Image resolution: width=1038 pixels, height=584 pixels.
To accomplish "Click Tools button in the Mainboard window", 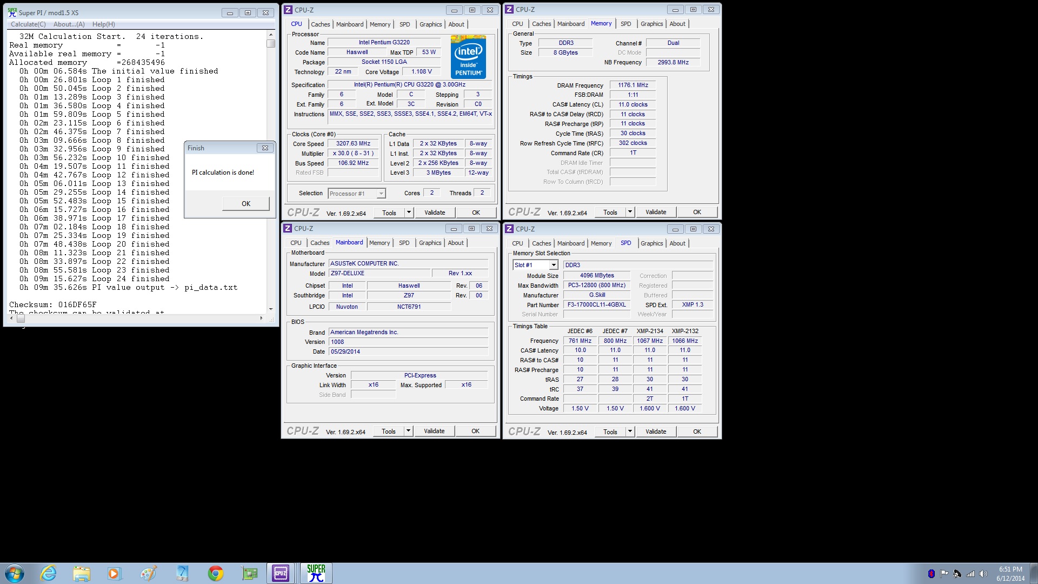I will tap(389, 431).
